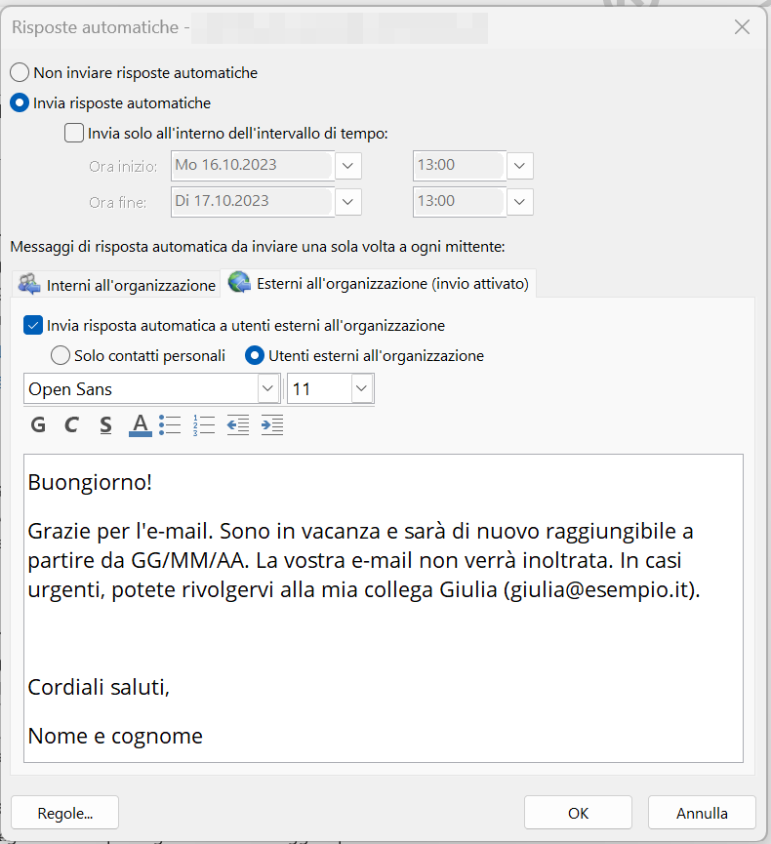This screenshot has height=844, width=771.
Task: Insert a numbered list
Action: tap(204, 424)
